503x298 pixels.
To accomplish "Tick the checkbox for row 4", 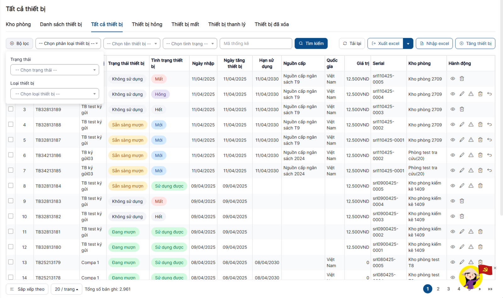I will [11, 124].
